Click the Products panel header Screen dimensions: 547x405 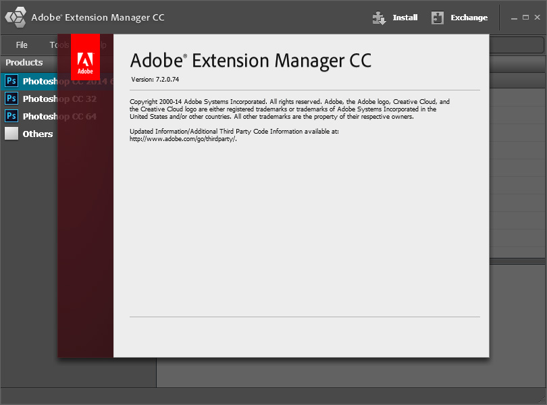click(24, 62)
